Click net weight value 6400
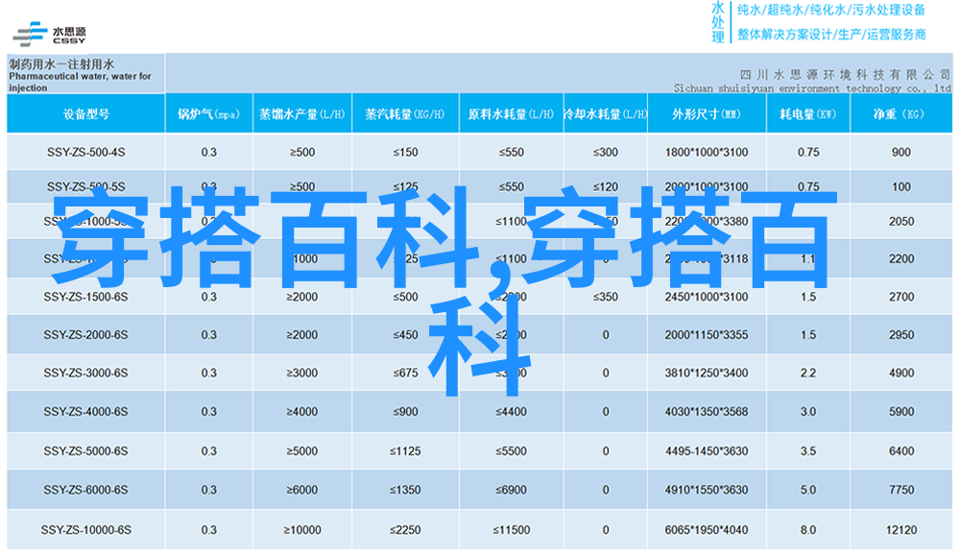 (901, 450)
